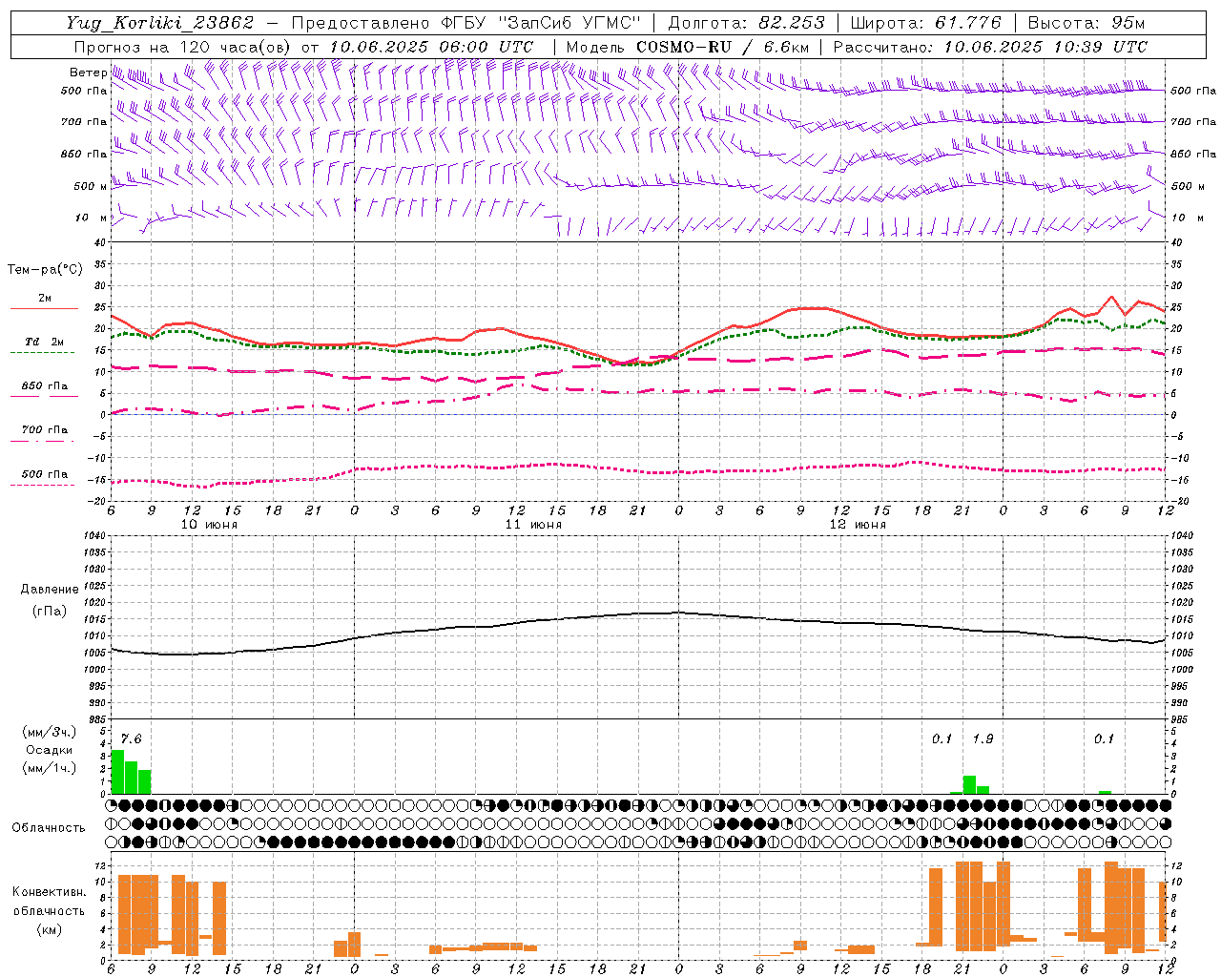
Task: Click the 700 гПа temperature legend entry
Action: pyautogui.click(x=45, y=429)
